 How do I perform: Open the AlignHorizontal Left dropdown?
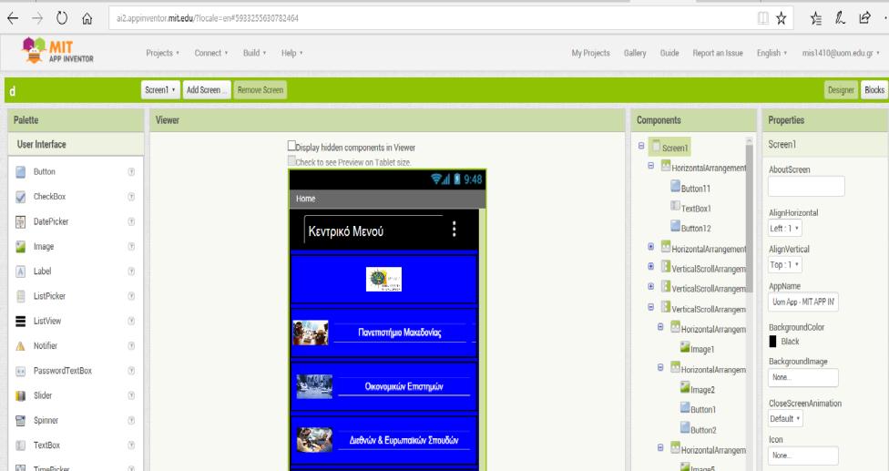tap(784, 229)
